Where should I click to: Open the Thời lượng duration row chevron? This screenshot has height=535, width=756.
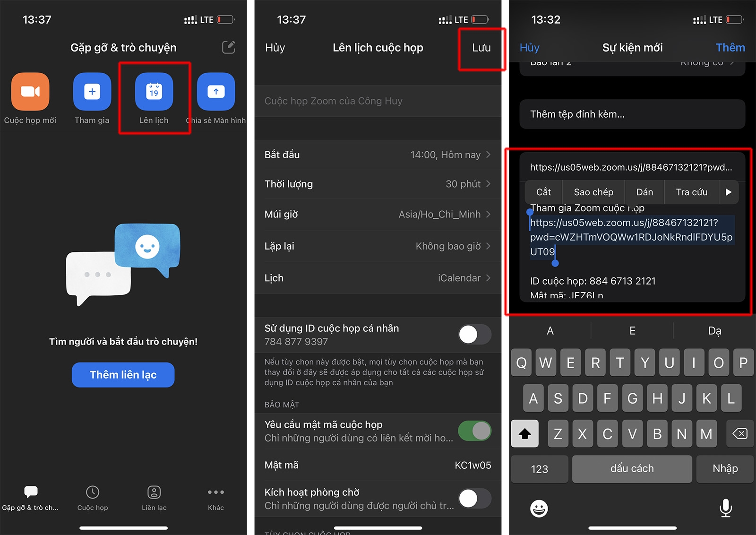click(488, 184)
